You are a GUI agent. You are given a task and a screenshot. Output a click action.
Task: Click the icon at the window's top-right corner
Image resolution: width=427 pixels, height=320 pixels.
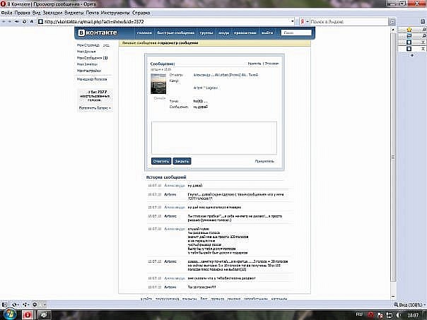pos(418,4)
